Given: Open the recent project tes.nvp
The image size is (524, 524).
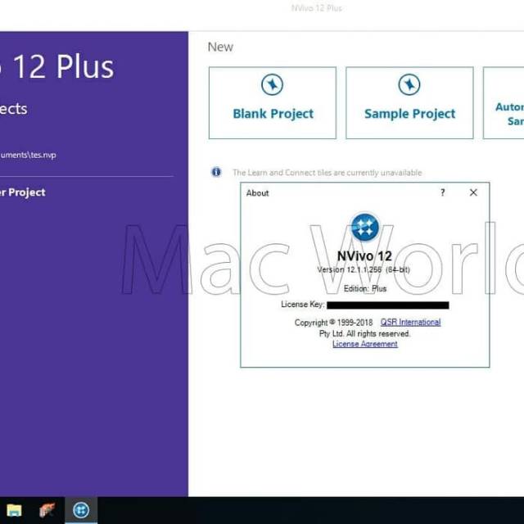Looking at the screenshot, I should coord(29,155).
